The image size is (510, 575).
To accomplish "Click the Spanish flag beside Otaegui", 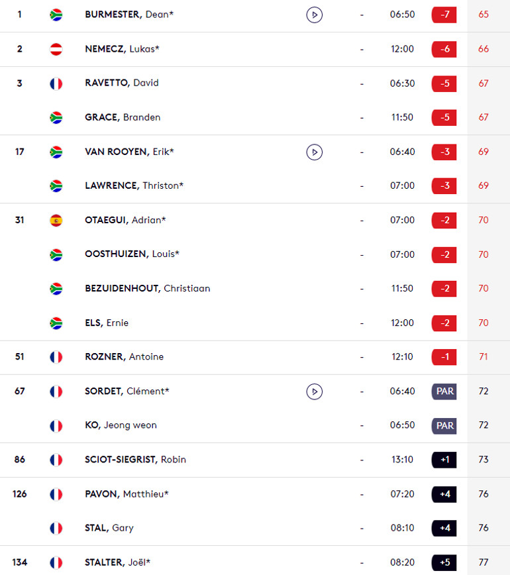I will tap(56, 221).
